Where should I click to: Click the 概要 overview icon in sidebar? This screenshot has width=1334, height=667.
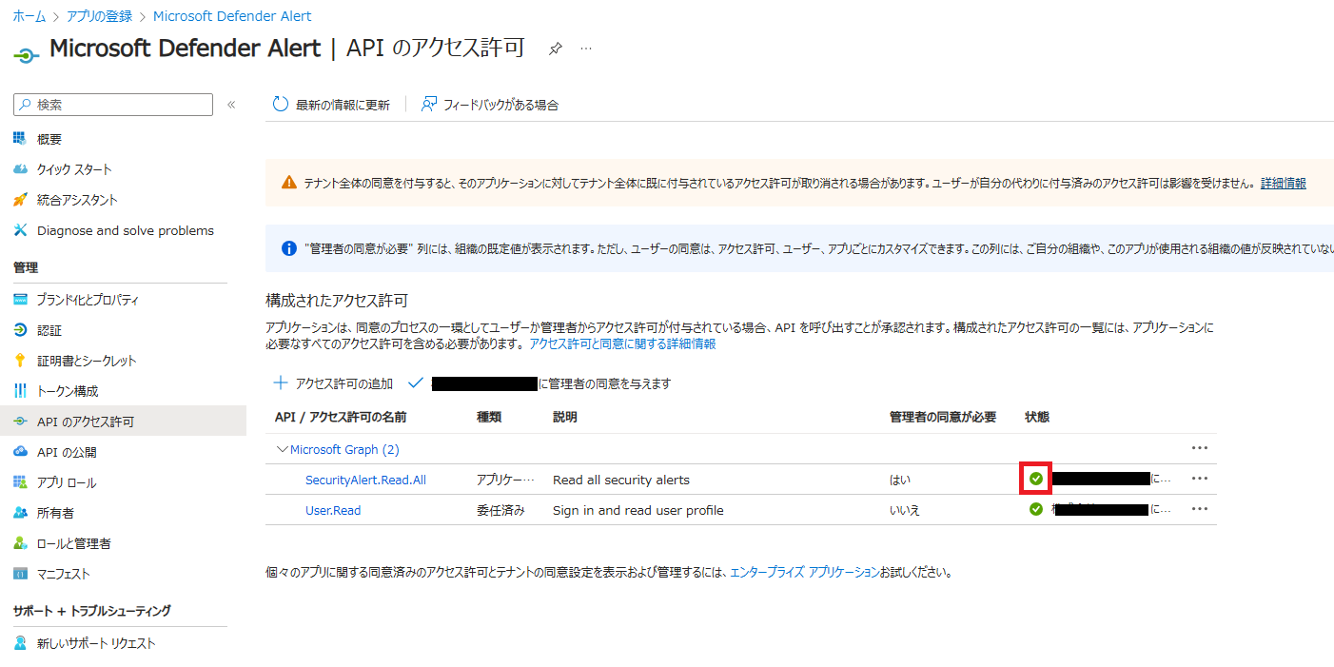(20, 139)
